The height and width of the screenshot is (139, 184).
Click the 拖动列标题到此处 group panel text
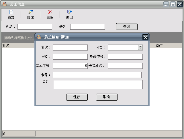19,38
